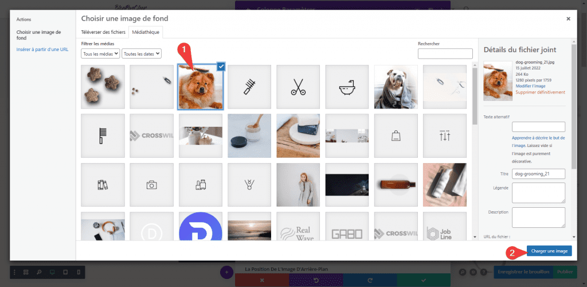Open Apprendre à décrire le but link

coord(538,141)
